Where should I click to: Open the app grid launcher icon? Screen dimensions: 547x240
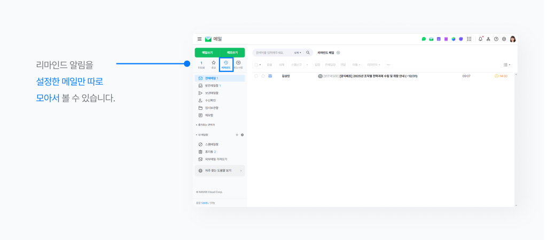[469, 39]
